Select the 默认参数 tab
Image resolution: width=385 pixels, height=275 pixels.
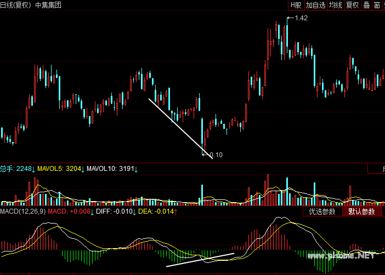click(x=361, y=211)
